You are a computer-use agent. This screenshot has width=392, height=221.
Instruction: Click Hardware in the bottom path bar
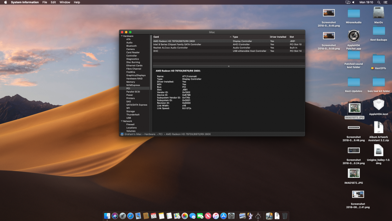(150, 134)
